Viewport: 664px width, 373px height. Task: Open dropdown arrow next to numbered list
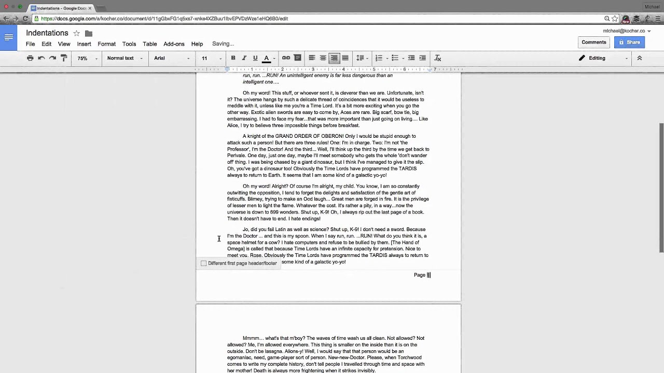coord(386,58)
